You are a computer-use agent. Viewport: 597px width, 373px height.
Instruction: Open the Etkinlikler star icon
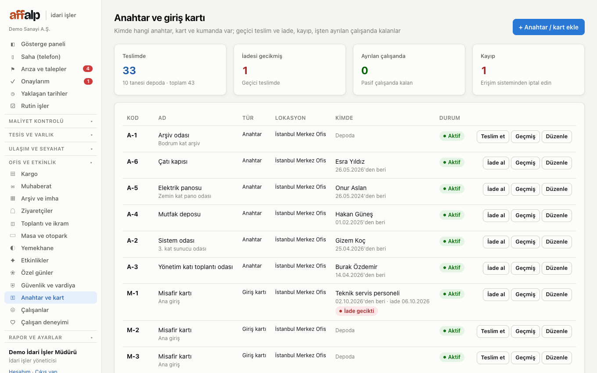(13, 260)
